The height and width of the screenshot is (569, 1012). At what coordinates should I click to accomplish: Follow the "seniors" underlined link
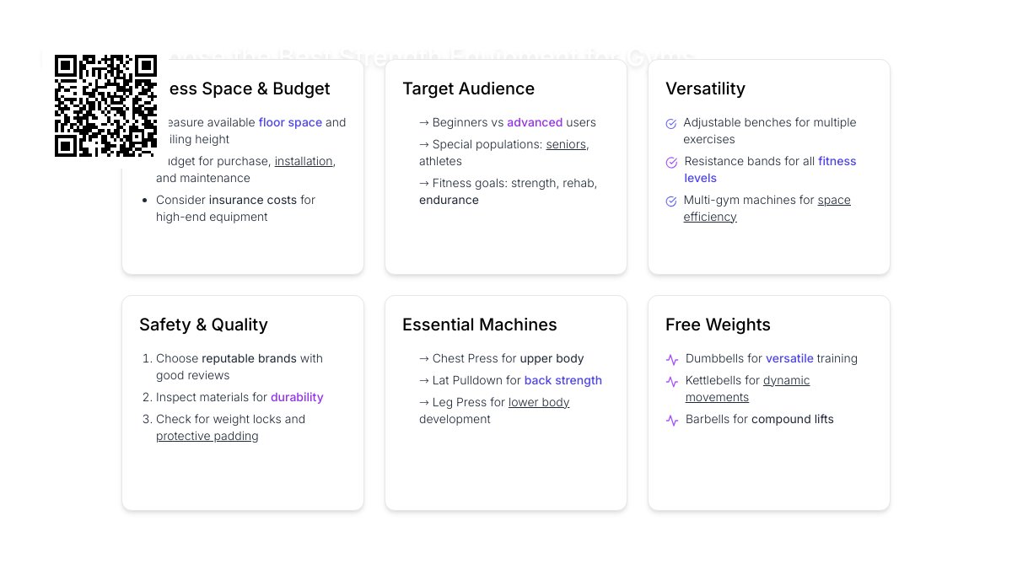click(x=566, y=144)
